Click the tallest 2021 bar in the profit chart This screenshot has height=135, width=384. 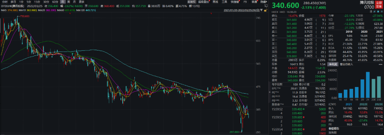click(368, 85)
